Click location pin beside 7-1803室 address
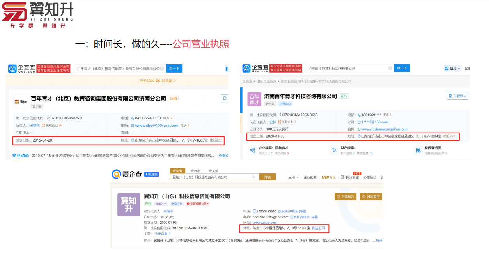 (x=133, y=140)
